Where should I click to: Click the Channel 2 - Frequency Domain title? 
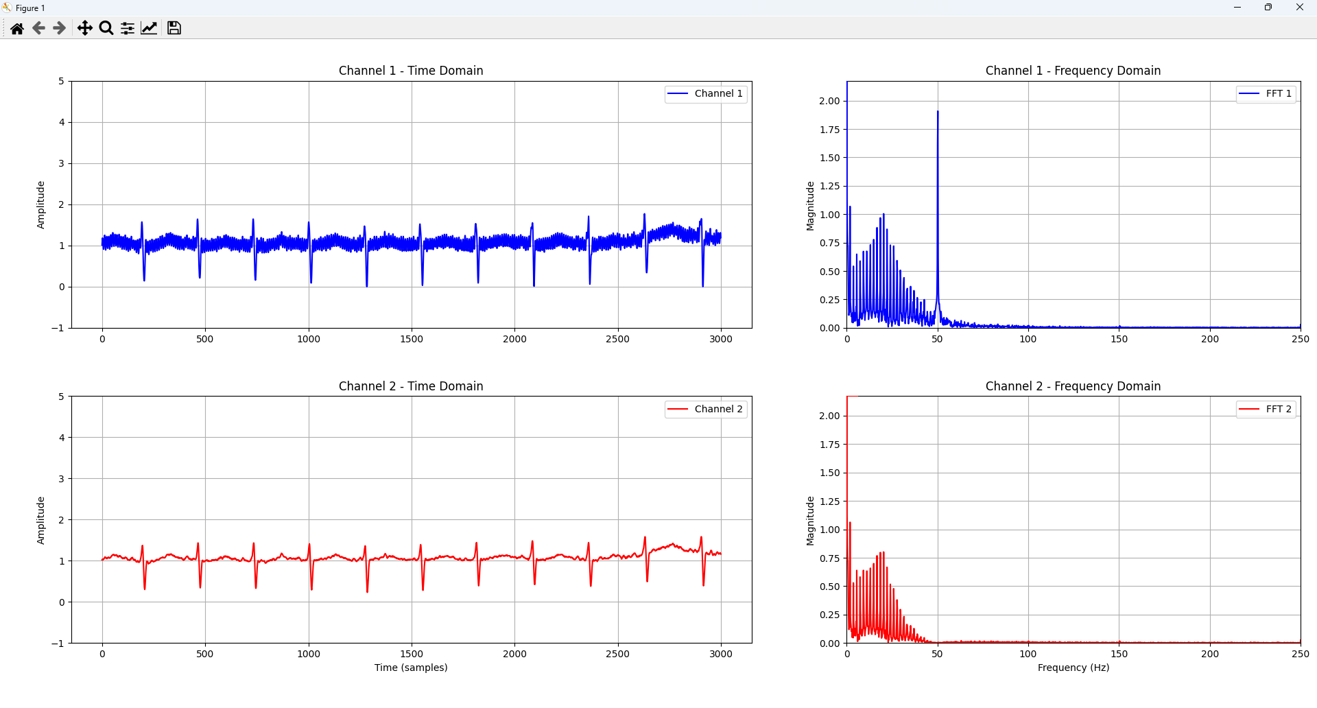pyautogui.click(x=1073, y=386)
